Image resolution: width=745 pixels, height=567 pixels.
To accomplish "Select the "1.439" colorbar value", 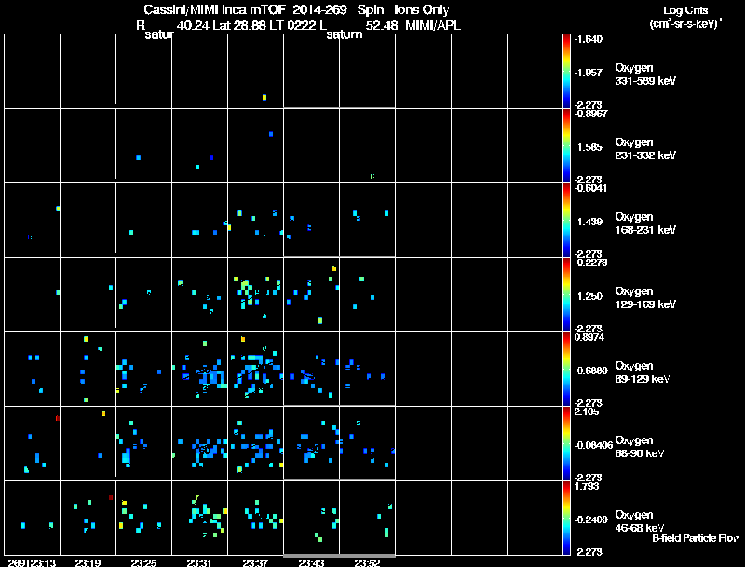I will (x=589, y=222).
